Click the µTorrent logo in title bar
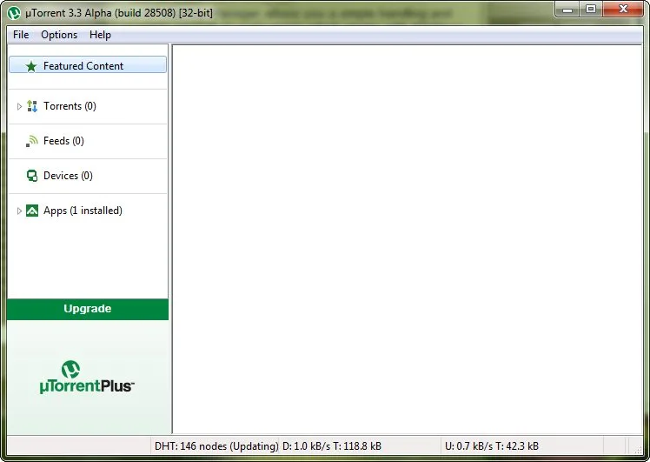This screenshot has height=462, width=650. coord(14,13)
